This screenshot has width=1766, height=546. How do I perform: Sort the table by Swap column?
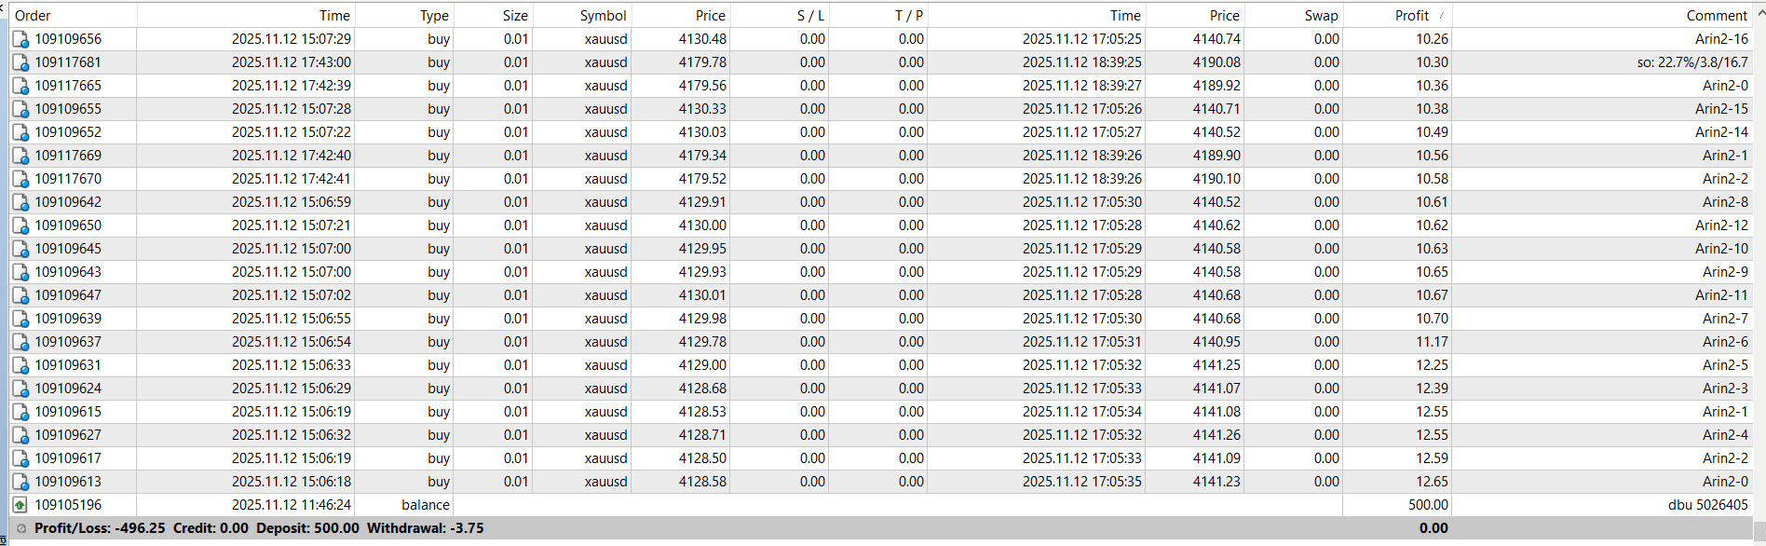1321,16
